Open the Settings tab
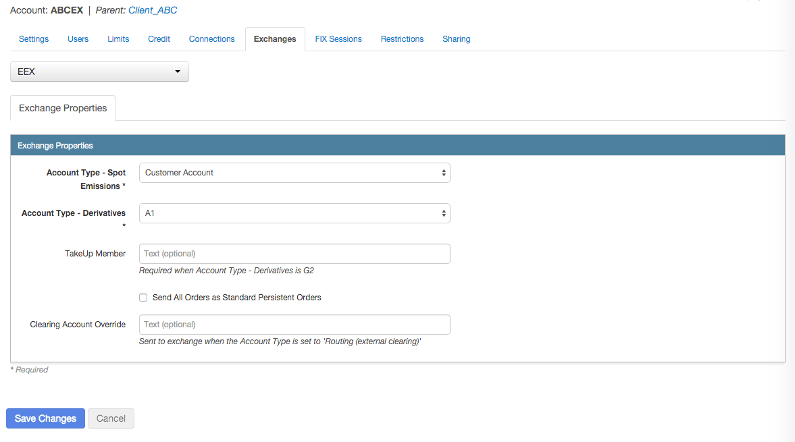Screen dimensions: 795x442 34,39
